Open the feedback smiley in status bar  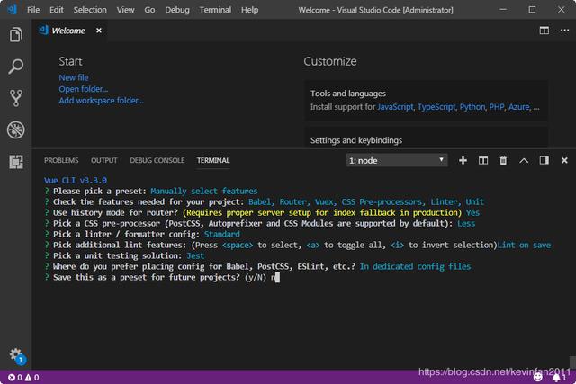coord(538,378)
